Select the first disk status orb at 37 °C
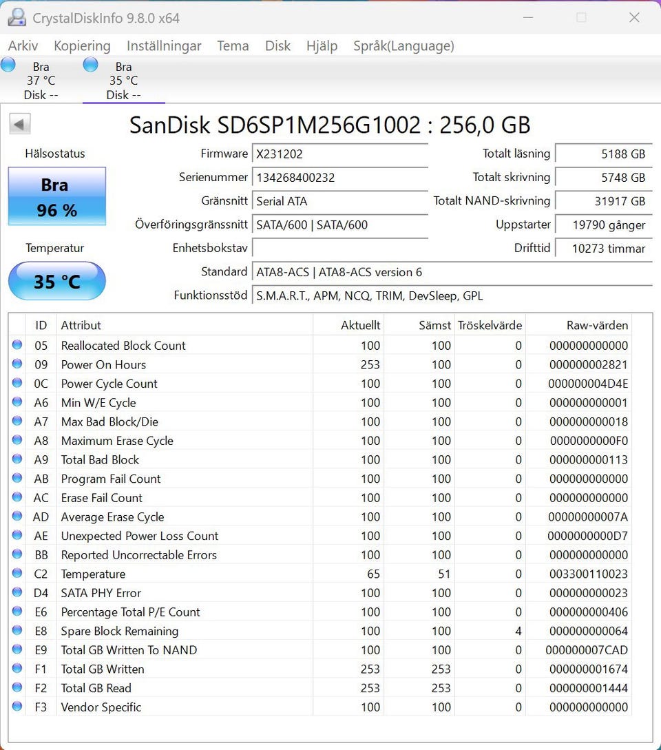661x750 pixels. tap(8, 64)
